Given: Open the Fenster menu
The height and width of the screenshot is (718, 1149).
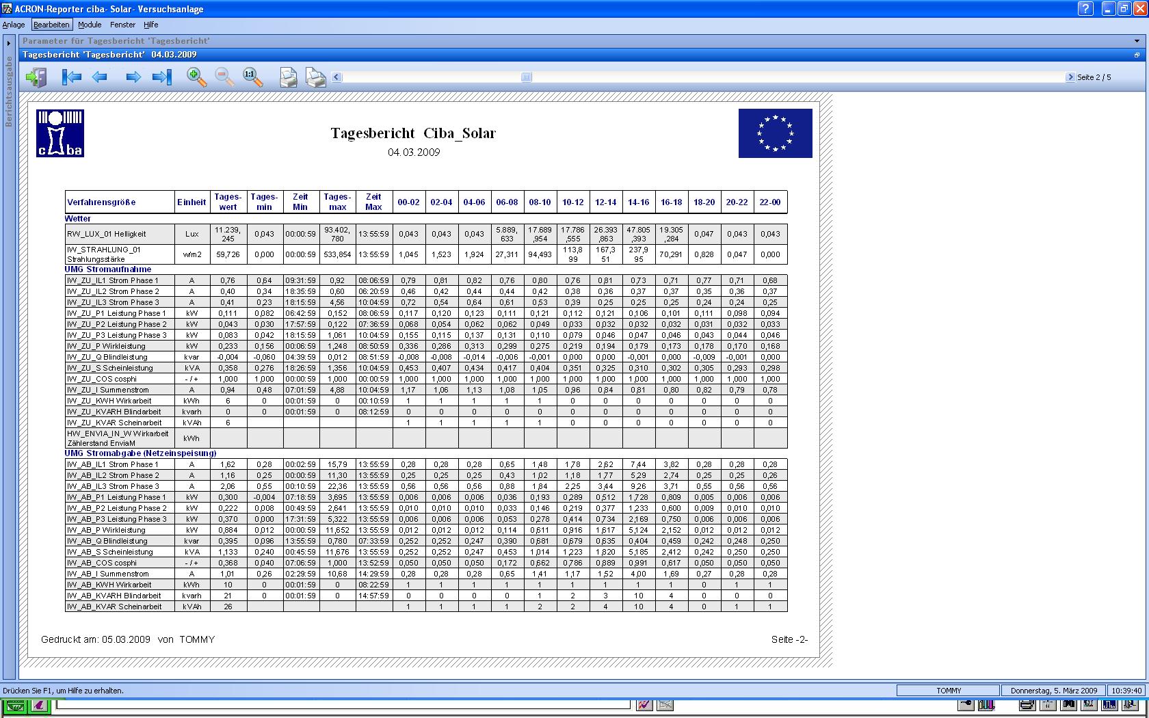Looking at the screenshot, I should pos(122,25).
